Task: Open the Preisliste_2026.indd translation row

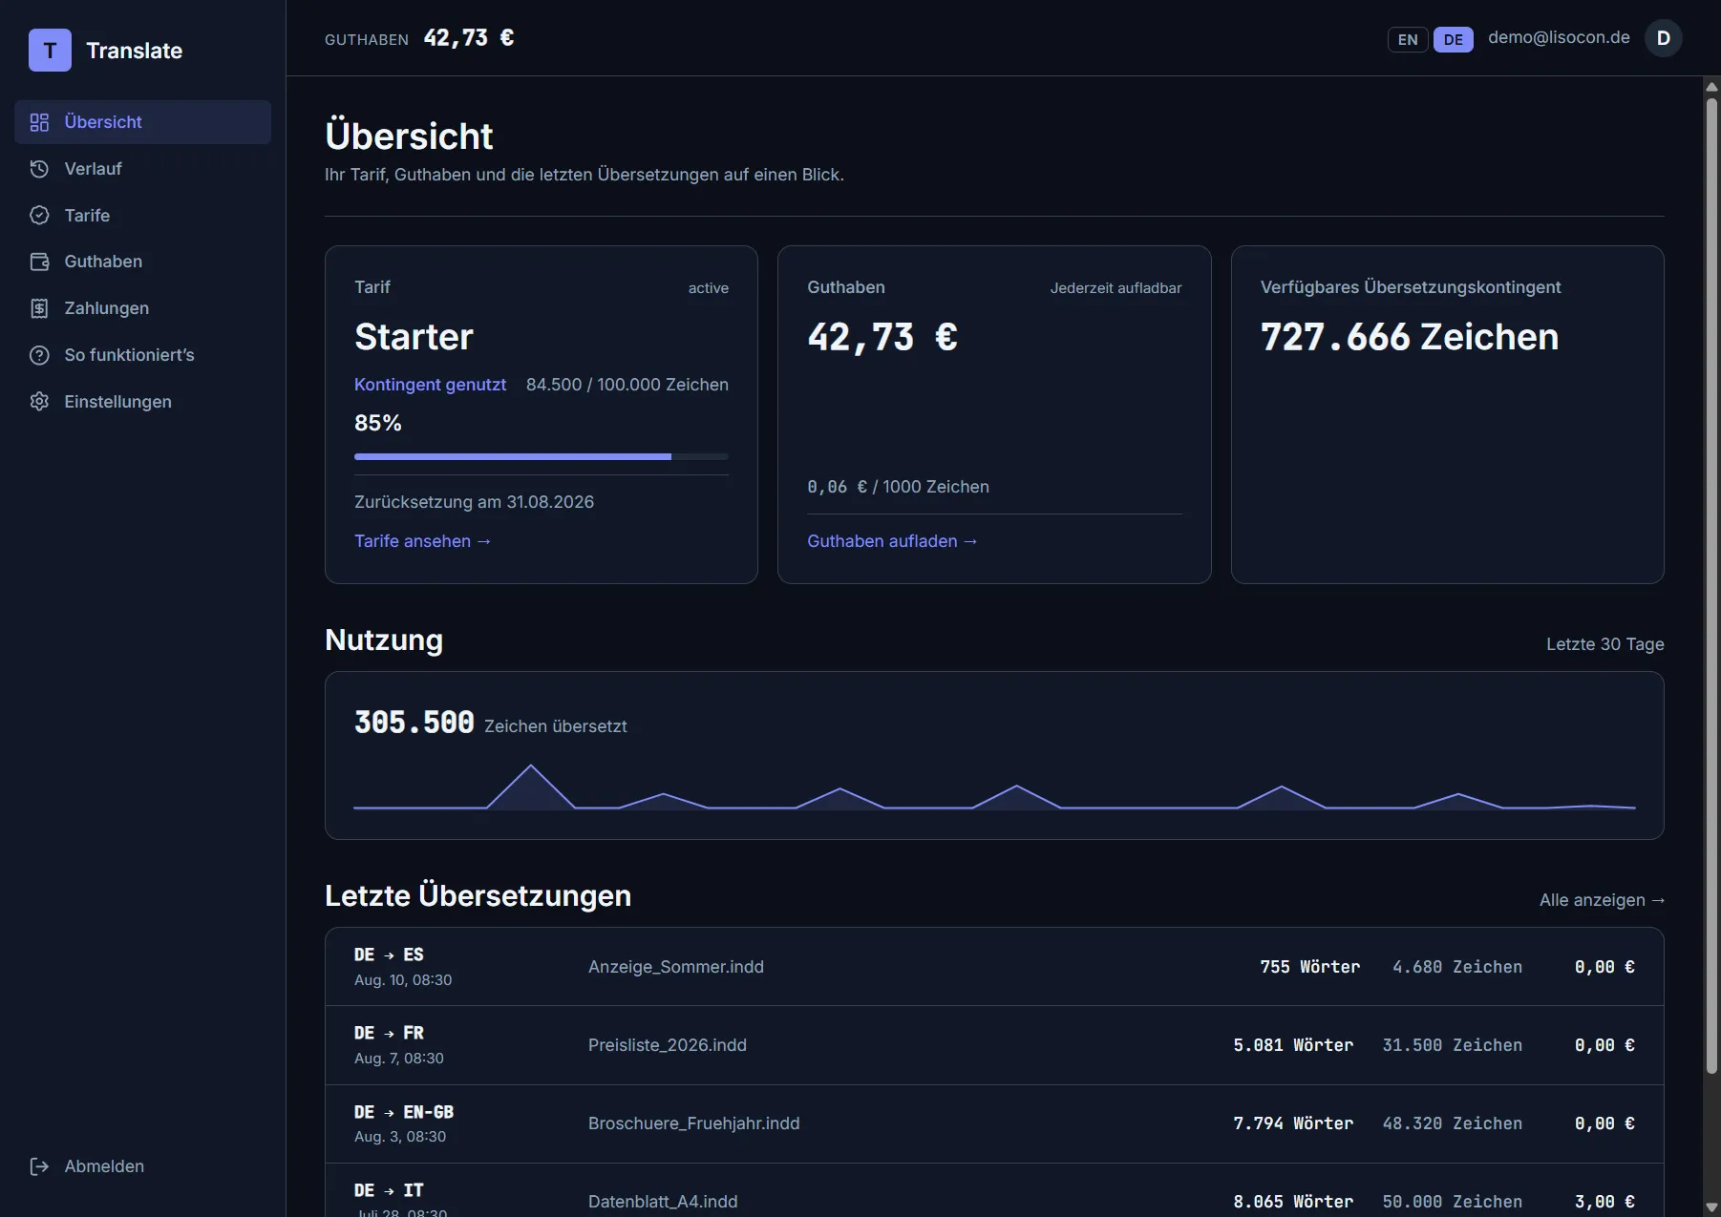Action: pyautogui.click(x=994, y=1045)
